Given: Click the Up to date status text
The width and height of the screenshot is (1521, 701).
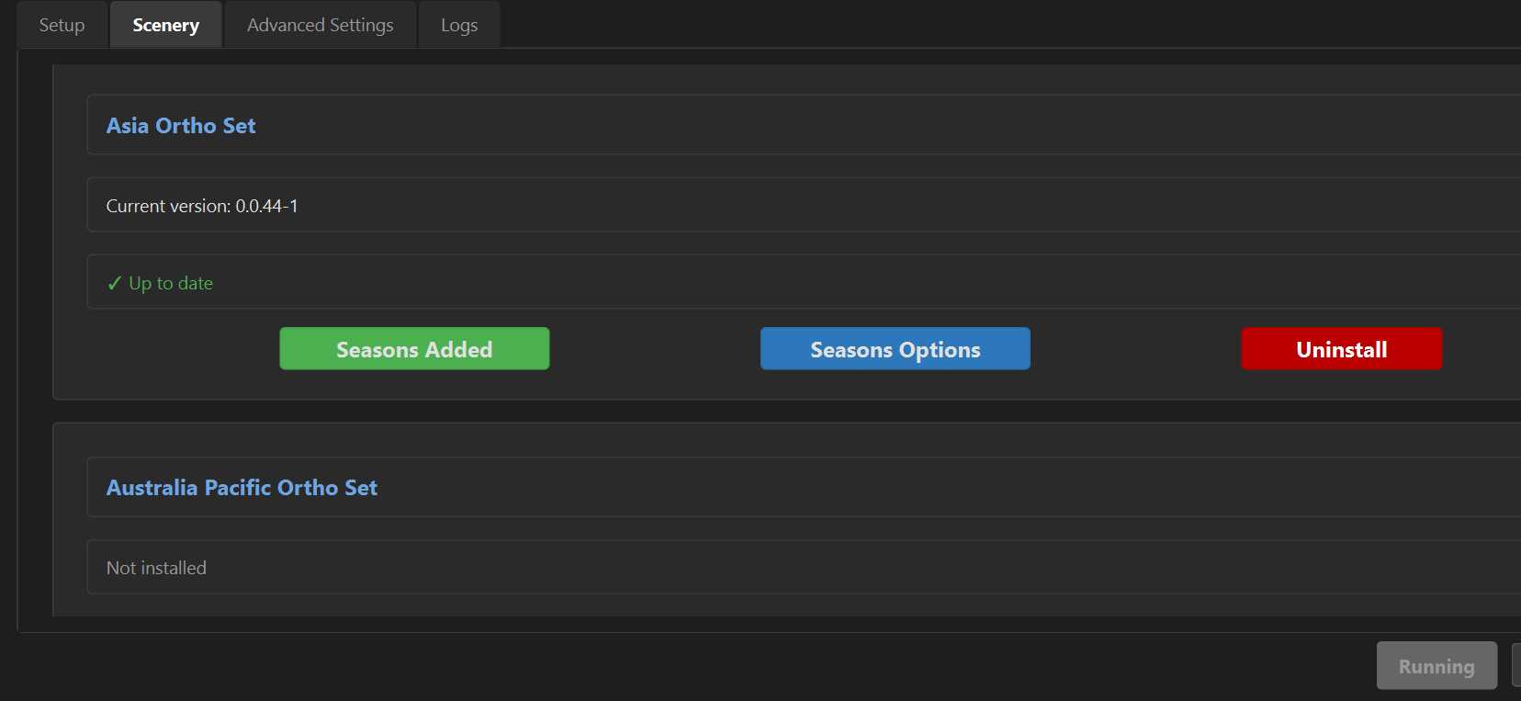Looking at the screenshot, I should 171,283.
